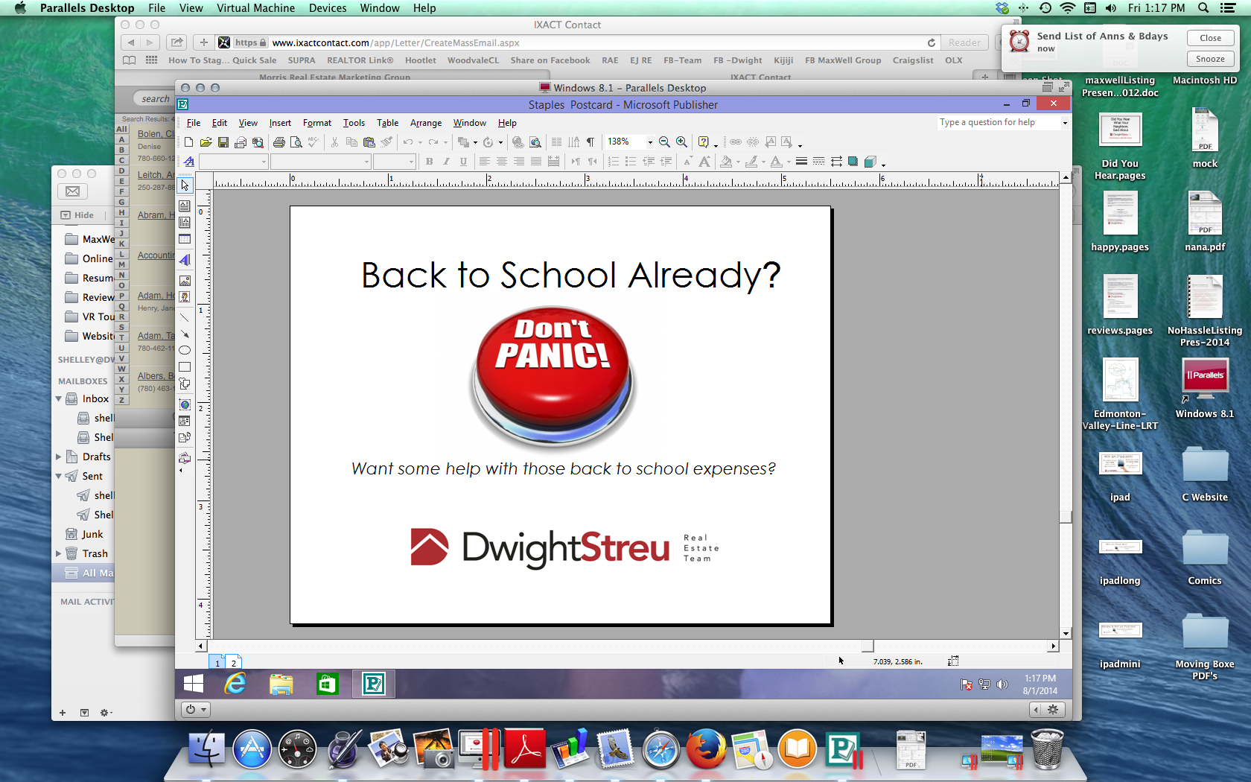
Task: Select the Oval shape tool
Action: coord(185,350)
